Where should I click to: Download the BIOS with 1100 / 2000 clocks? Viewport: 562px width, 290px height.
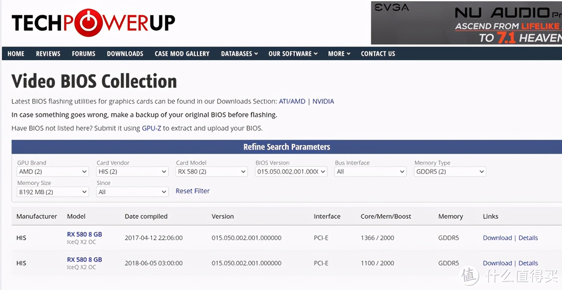(497, 263)
